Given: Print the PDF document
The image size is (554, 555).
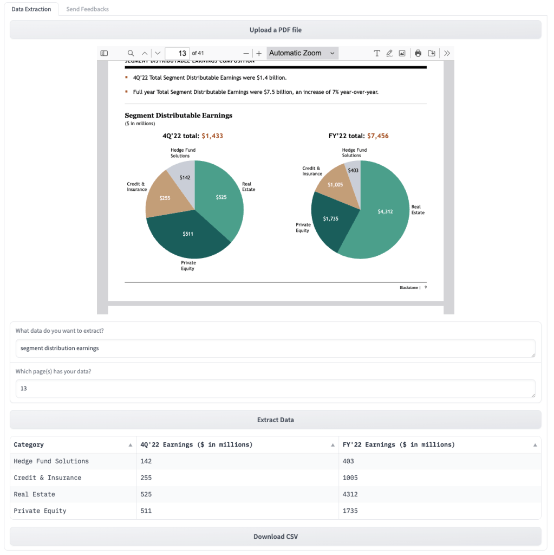Looking at the screenshot, I should pyautogui.click(x=418, y=53).
